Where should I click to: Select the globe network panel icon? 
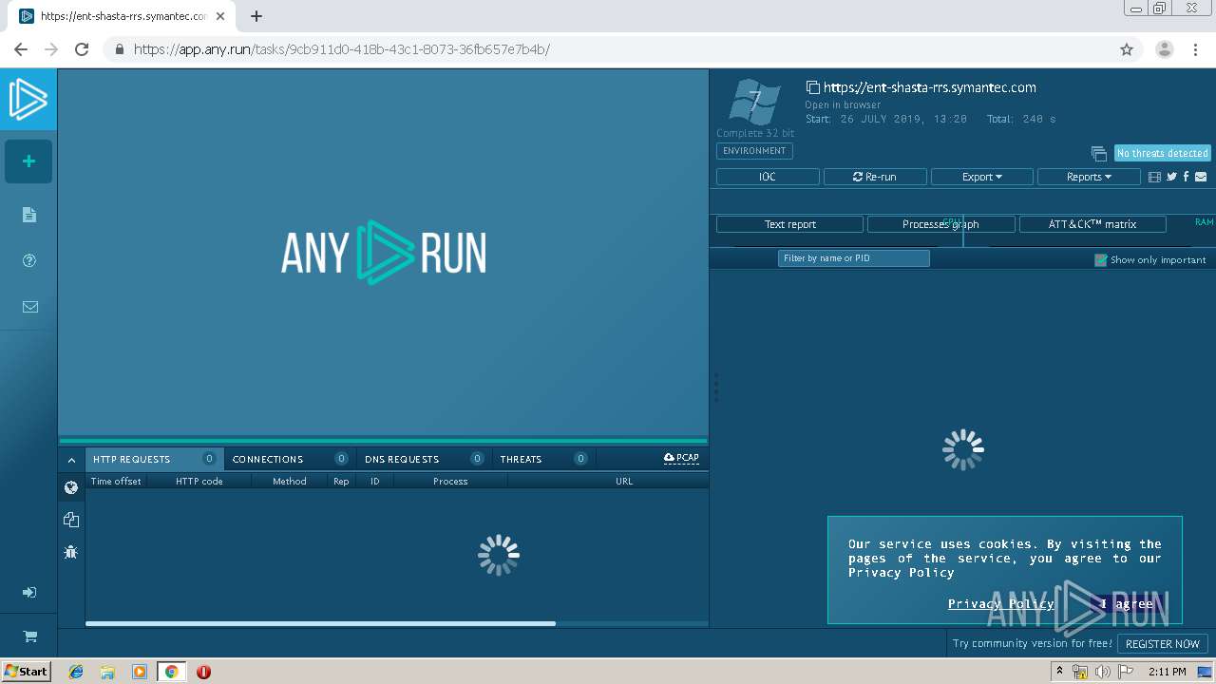[x=71, y=487]
